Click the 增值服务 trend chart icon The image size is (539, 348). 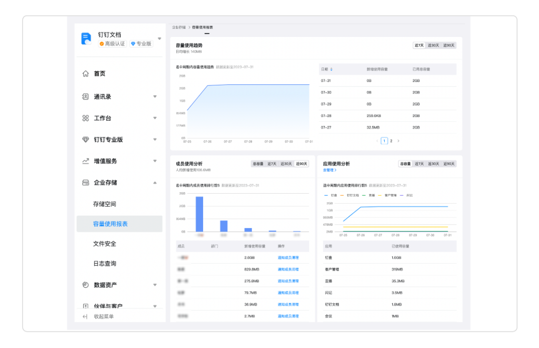[85, 161]
